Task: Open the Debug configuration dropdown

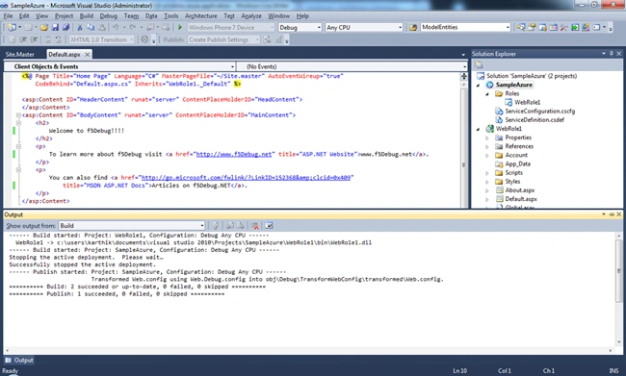Action: [x=319, y=27]
